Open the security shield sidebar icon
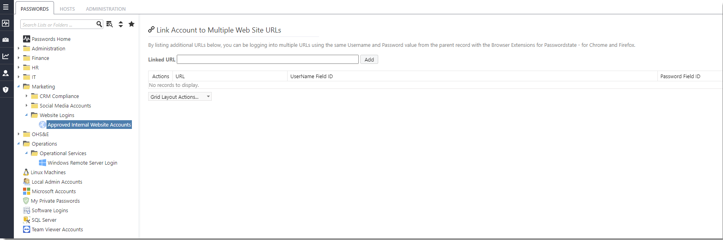 point(6,90)
